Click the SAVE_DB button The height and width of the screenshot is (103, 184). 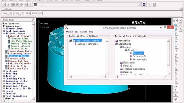click(x=7, y=13)
